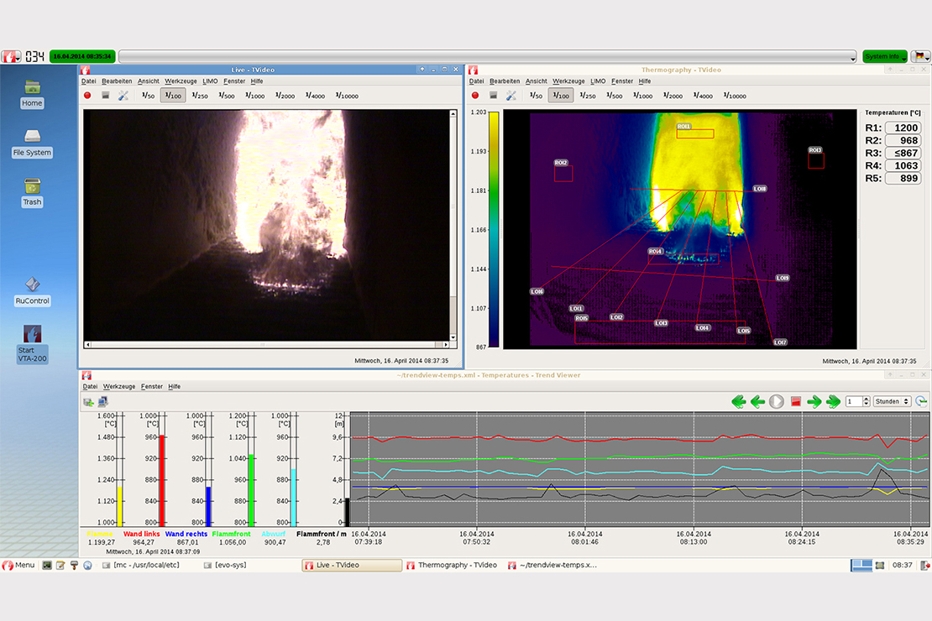This screenshot has width=932, height=621.
Task: Click the red record button in Live TVideo
Action: pyautogui.click(x=87, y=96)
